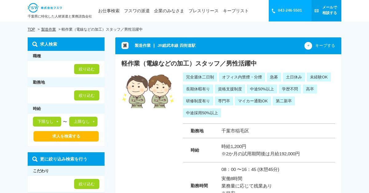Click the 求人を検索する button

[66, 136]
